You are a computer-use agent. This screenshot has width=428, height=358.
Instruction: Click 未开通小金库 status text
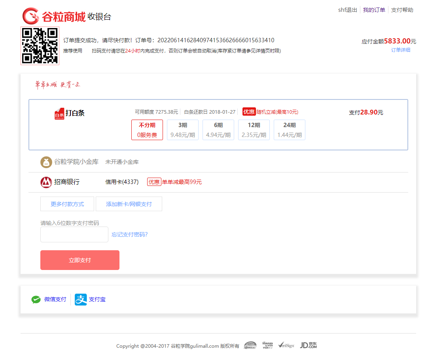tap(122, 162)
